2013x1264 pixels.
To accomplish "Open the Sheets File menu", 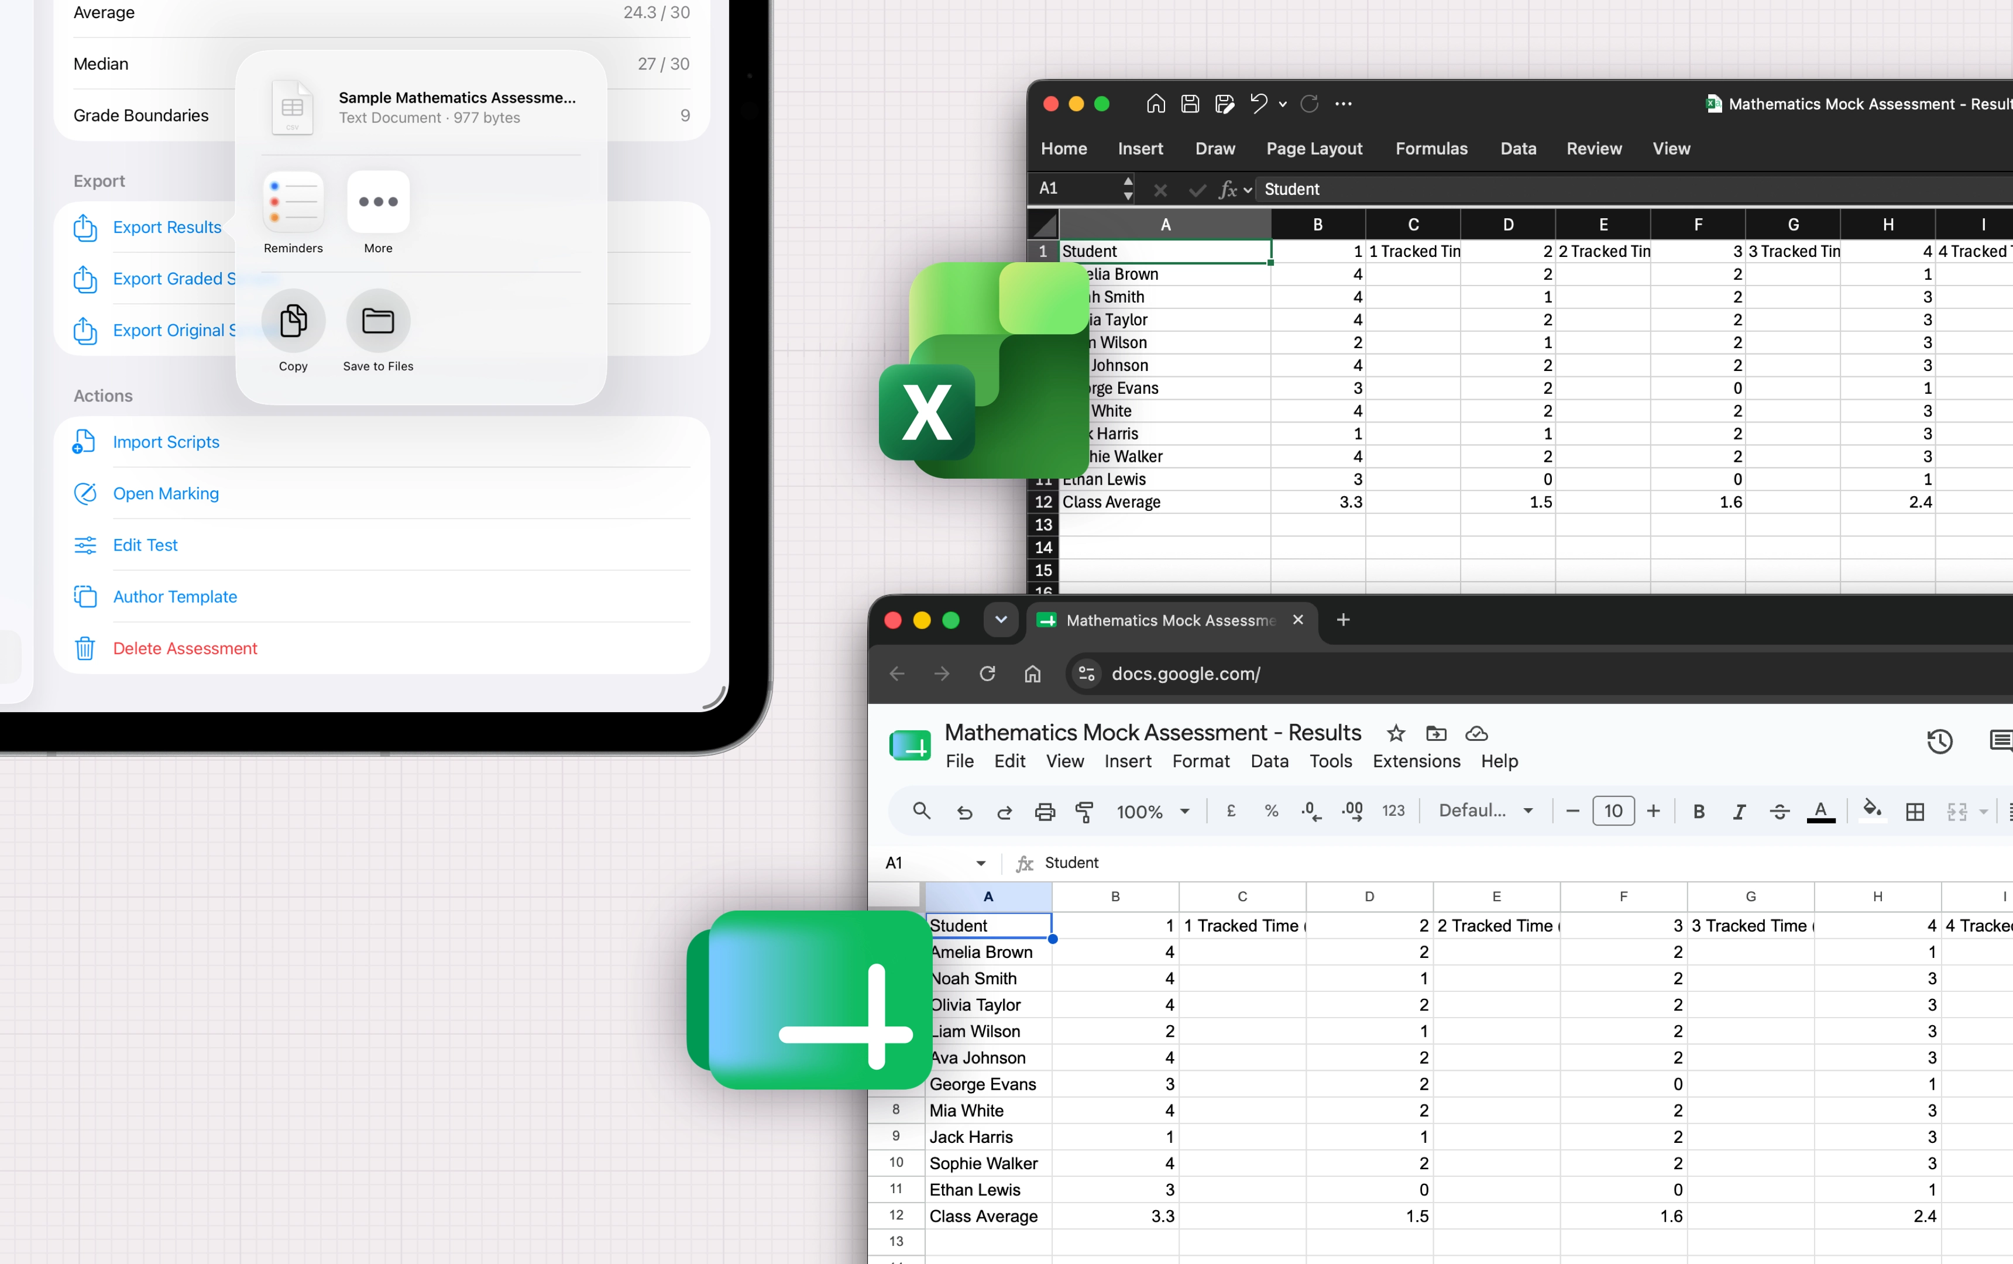I will coord(959,761).
